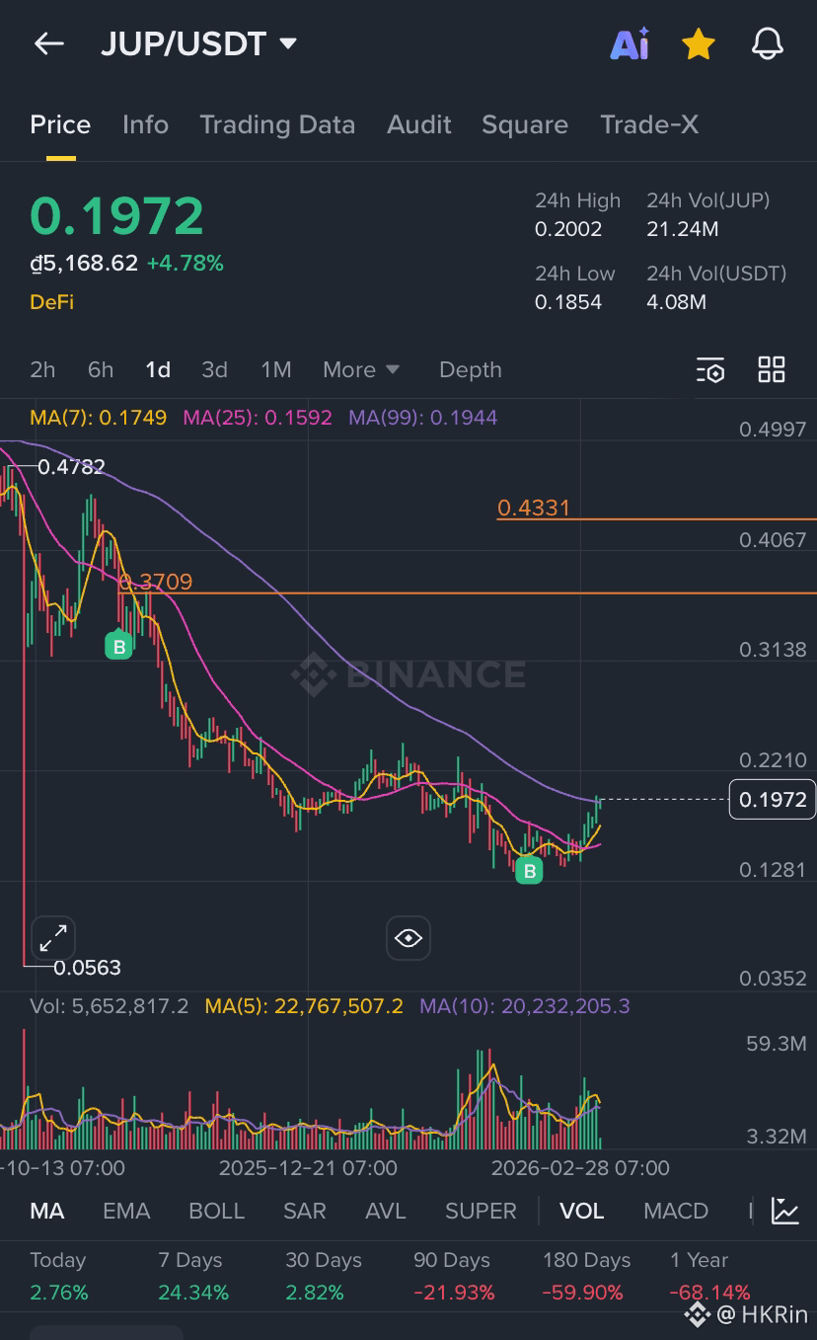Toggle the EMA indicator
Image resolution: width=817 pixels, height=1340 pixels.
126,1211
